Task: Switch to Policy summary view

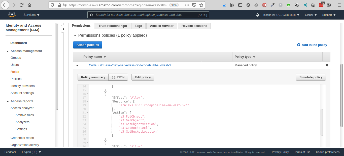Action: pyautogui.click(x=93, y=77)
